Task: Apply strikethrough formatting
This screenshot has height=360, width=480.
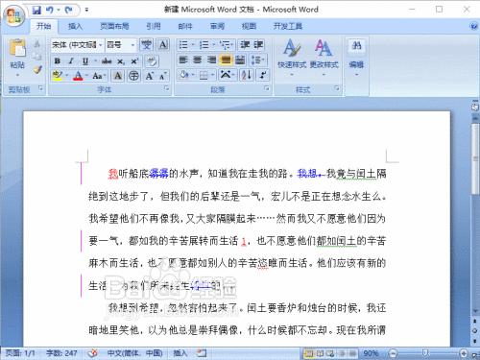Action: click(107, 60)
